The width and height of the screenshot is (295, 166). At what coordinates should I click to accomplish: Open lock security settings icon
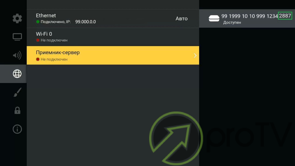click(x=17, y=110)
